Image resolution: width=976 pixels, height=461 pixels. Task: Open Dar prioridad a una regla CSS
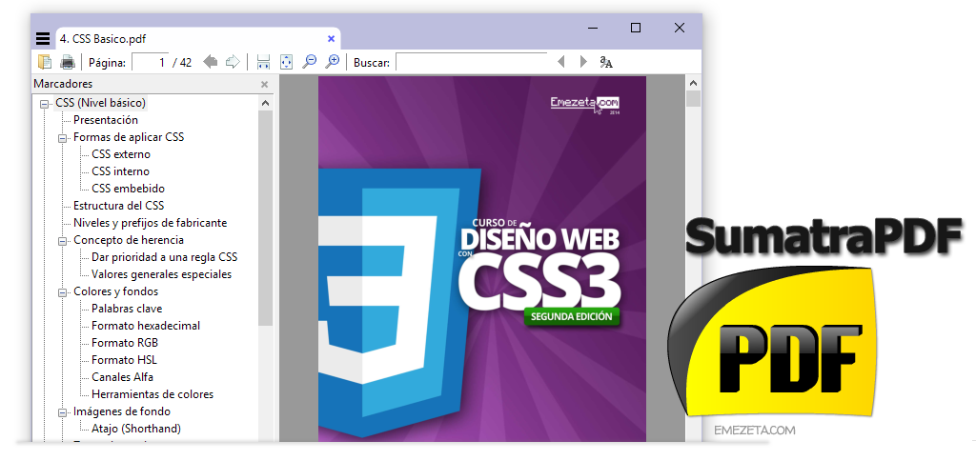(x=164, y=257)
